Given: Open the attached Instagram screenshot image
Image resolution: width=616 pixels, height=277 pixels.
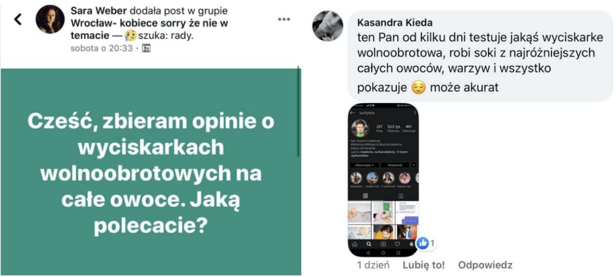Looking at the screenshot, I should pyautogui.click(x=383, y=179).
